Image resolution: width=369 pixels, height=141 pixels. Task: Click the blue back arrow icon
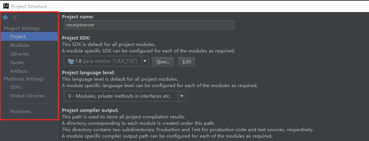[x=5, y=18]
